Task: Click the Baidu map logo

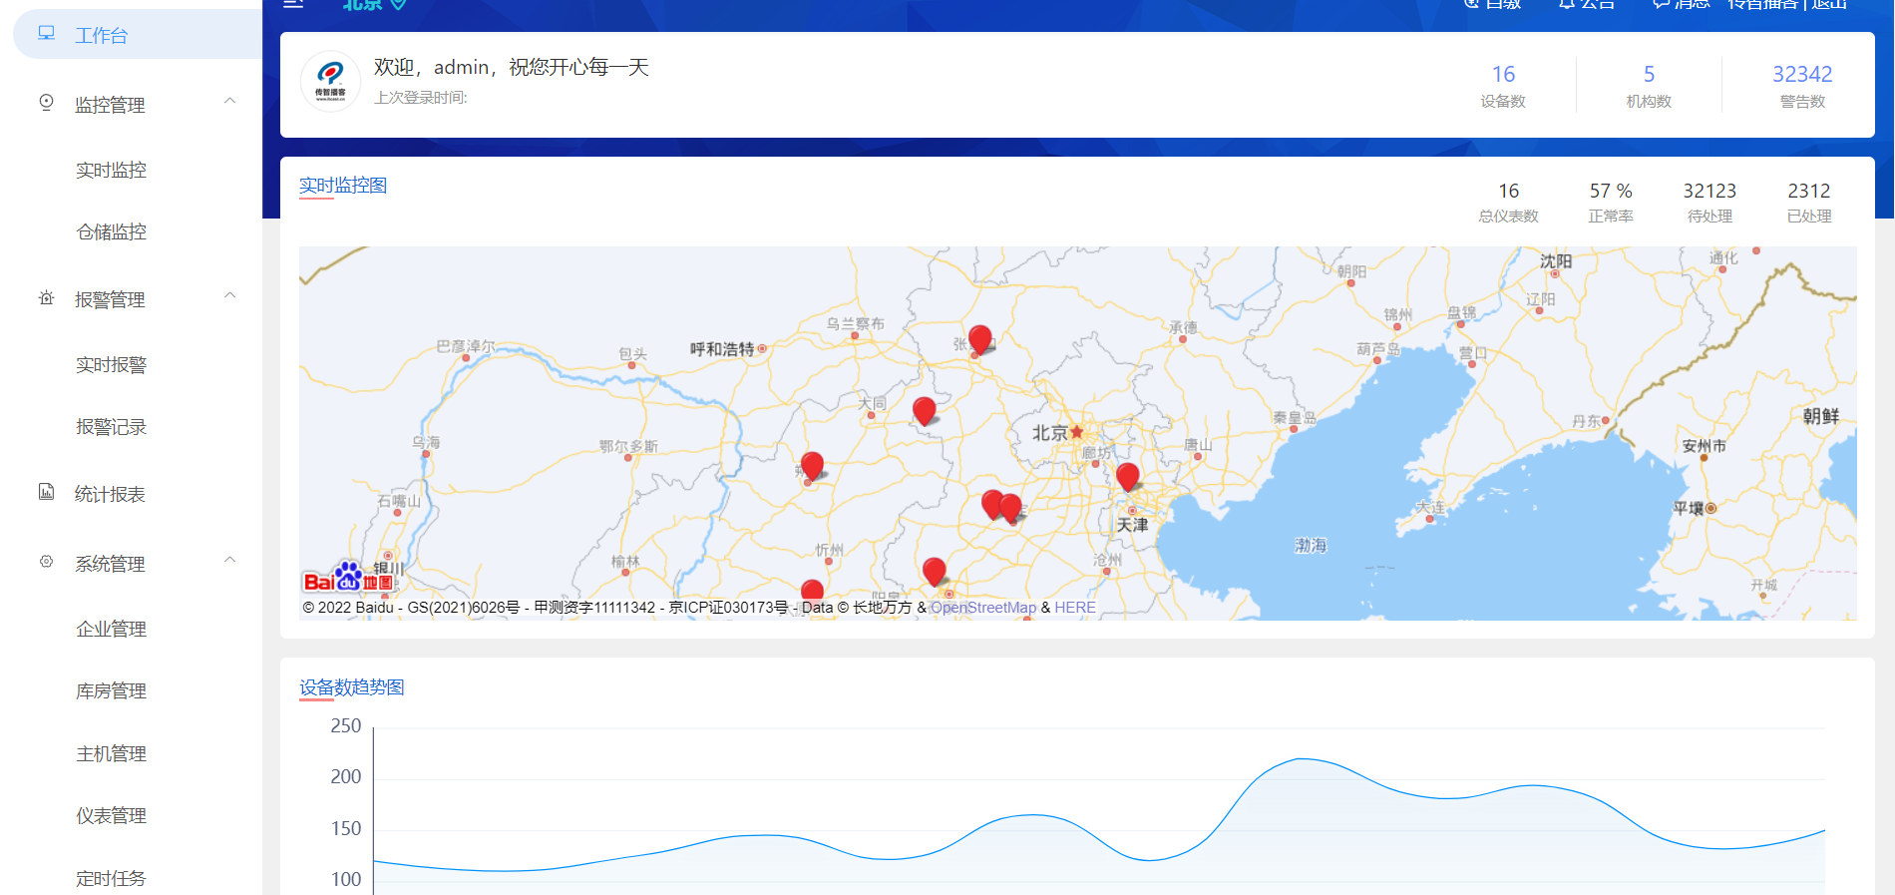Action: [x=348, y=578]
